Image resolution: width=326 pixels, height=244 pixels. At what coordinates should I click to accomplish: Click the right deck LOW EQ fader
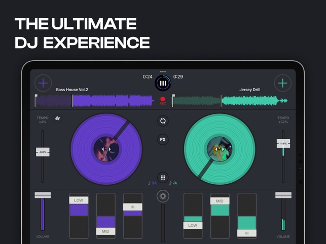pos(193,225)
